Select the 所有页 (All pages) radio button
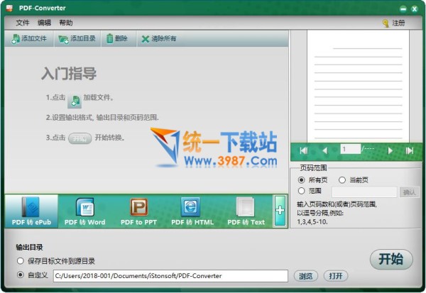The height and width of the screenshot is (293, 426). (301, 180)
